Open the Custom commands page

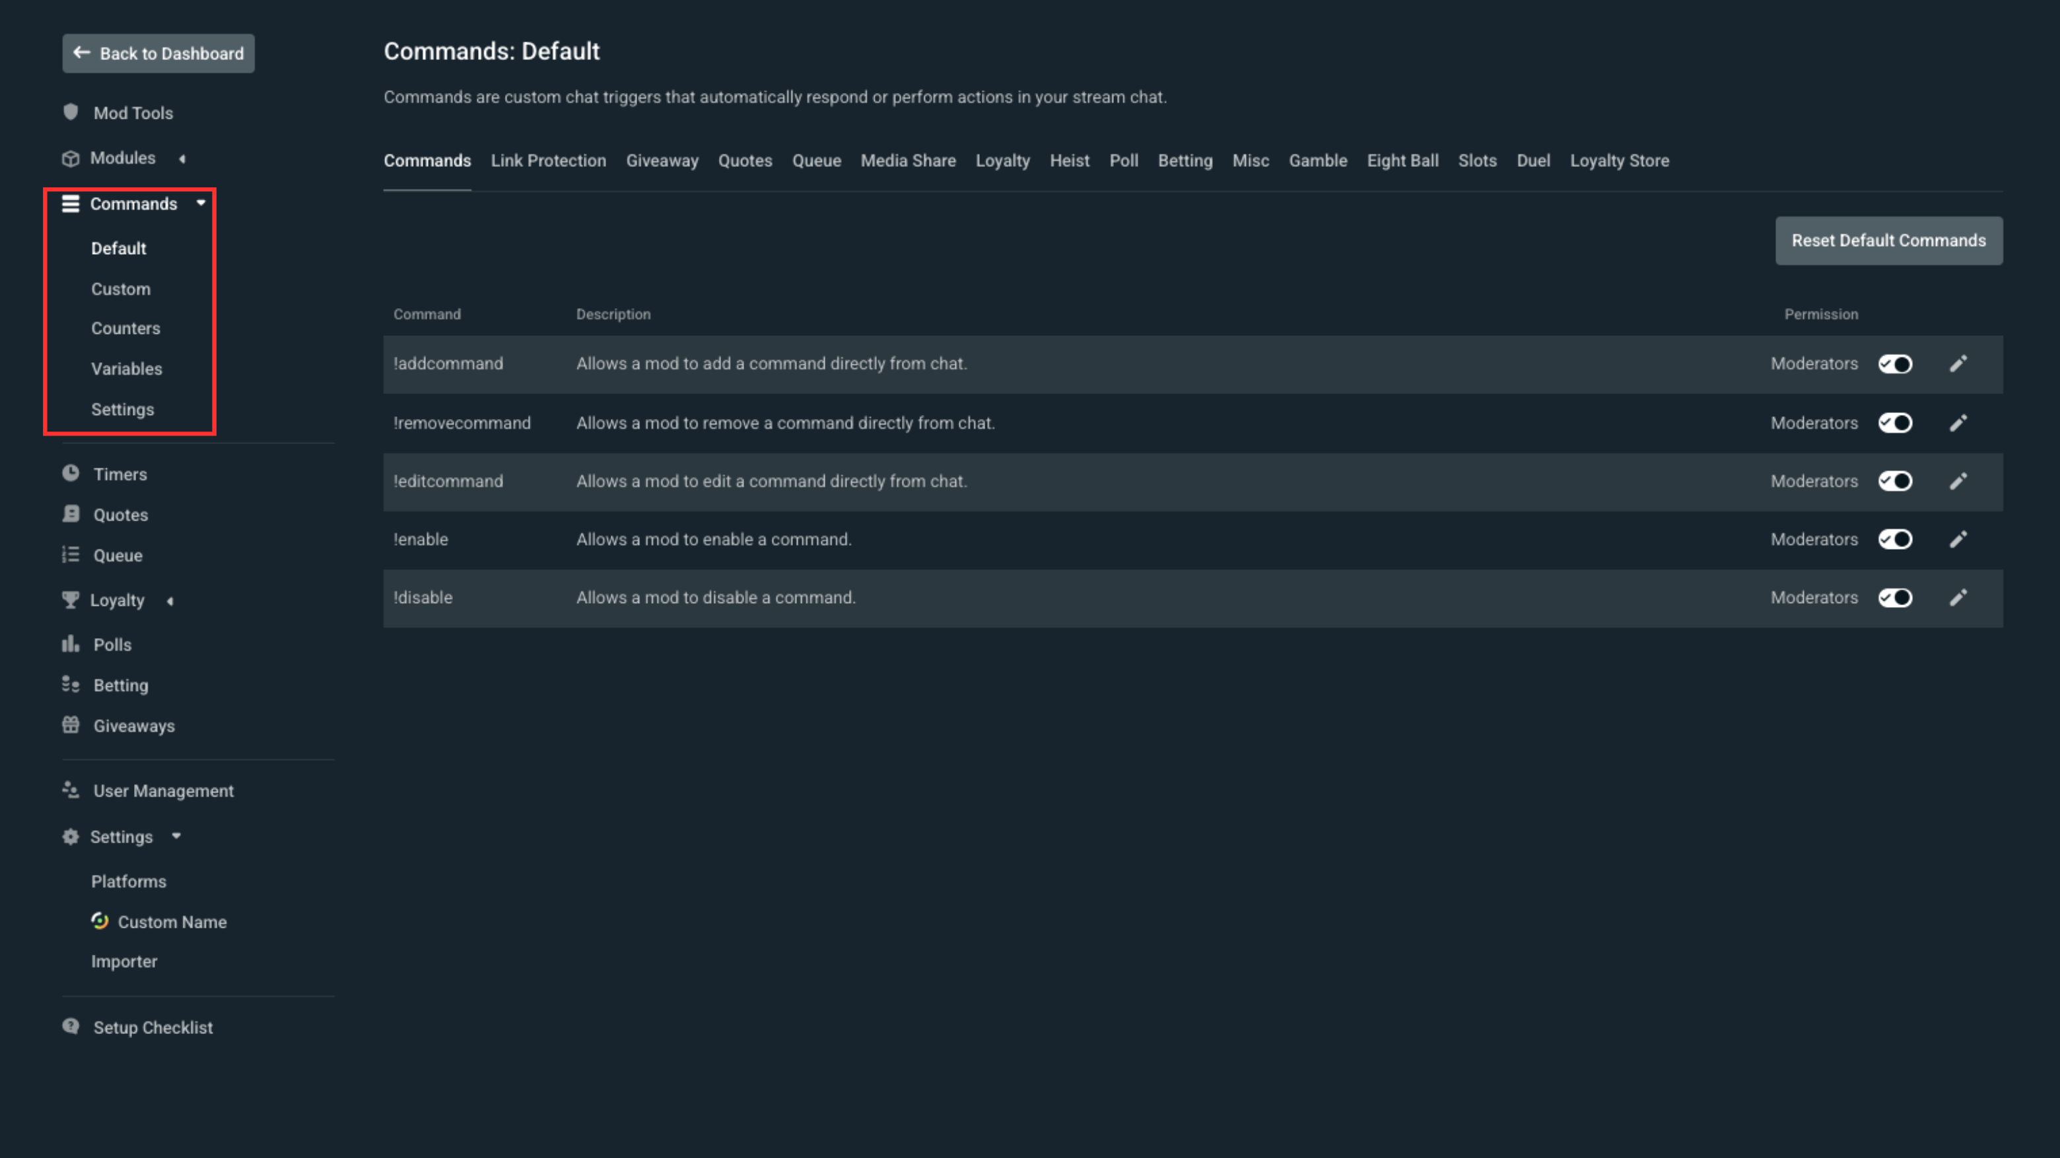tap(121, 288)
